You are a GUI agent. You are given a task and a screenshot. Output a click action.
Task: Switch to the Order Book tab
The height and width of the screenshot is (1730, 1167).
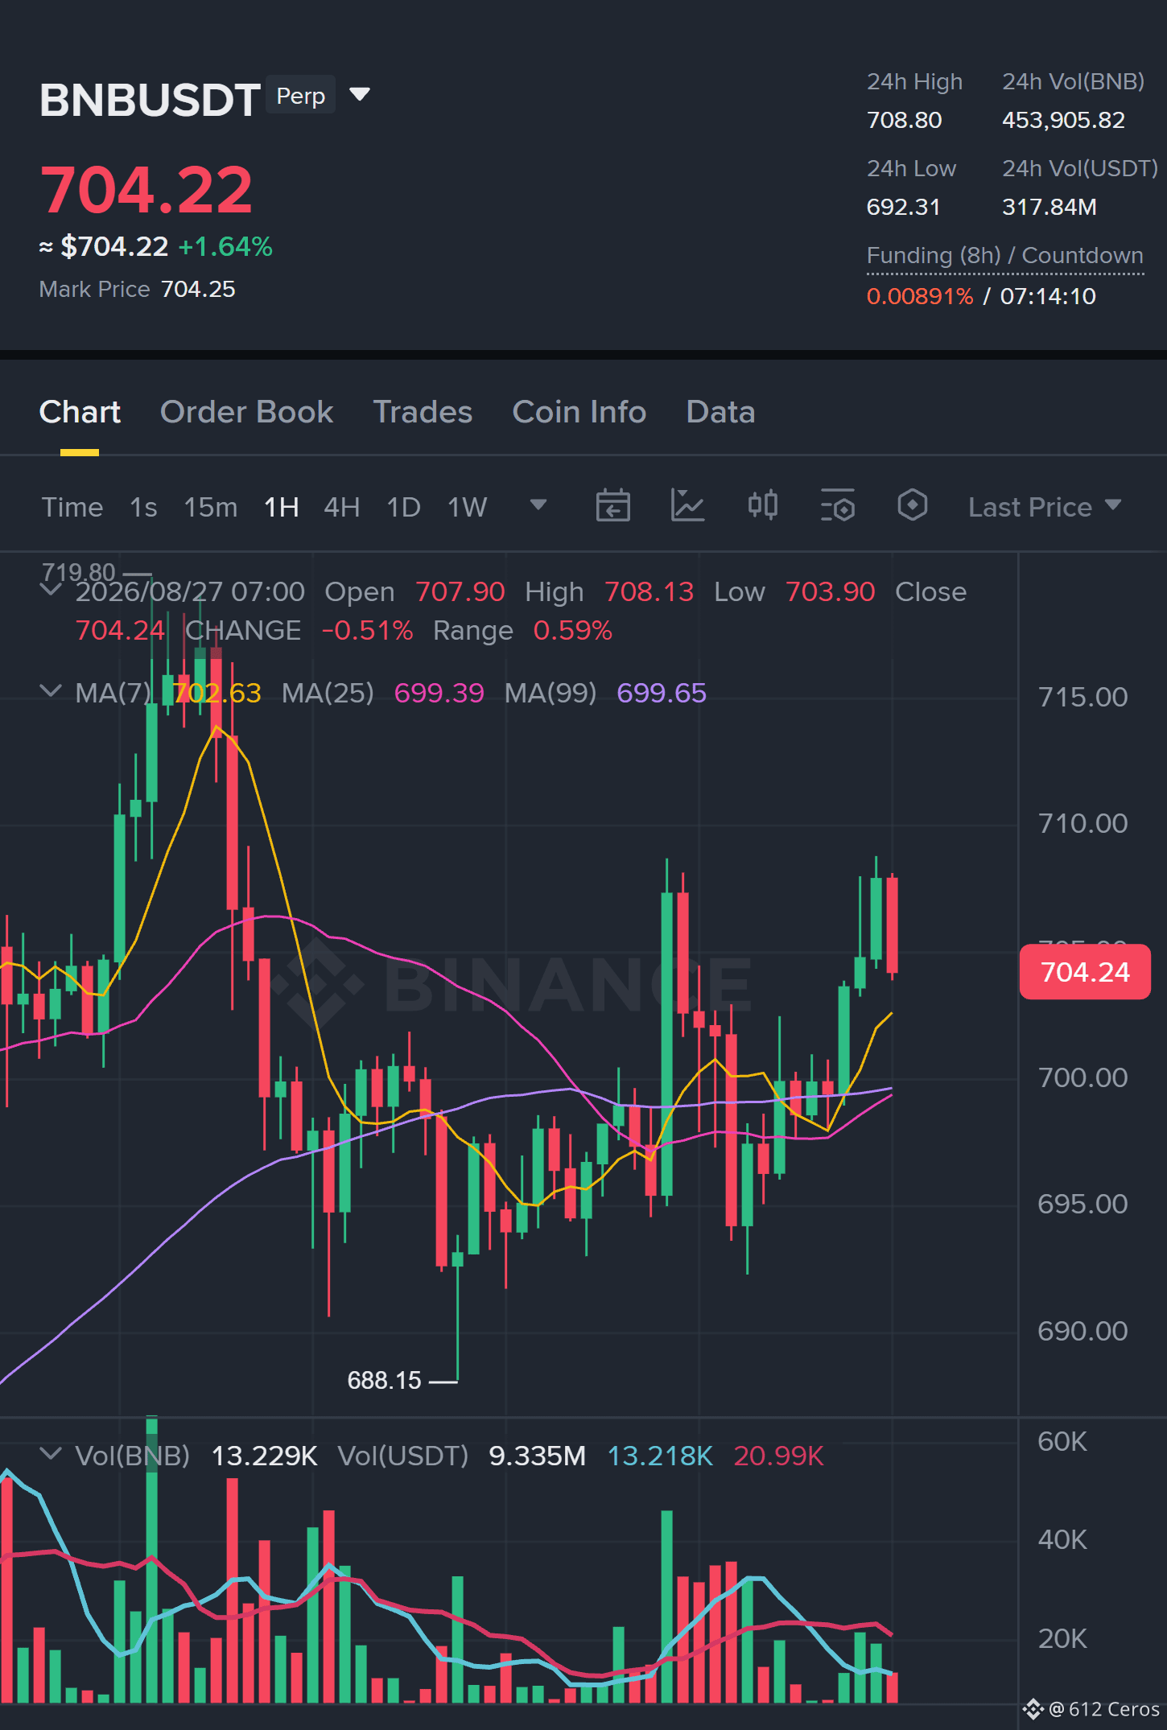tap(246, 412)
